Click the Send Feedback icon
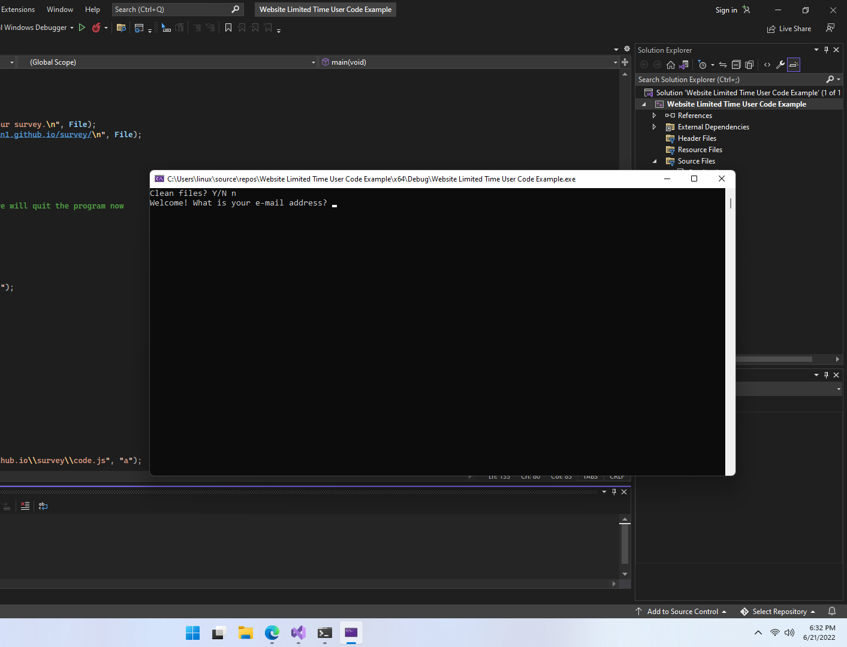This screenshot has height=647, width=847. (x=830, y=28)
